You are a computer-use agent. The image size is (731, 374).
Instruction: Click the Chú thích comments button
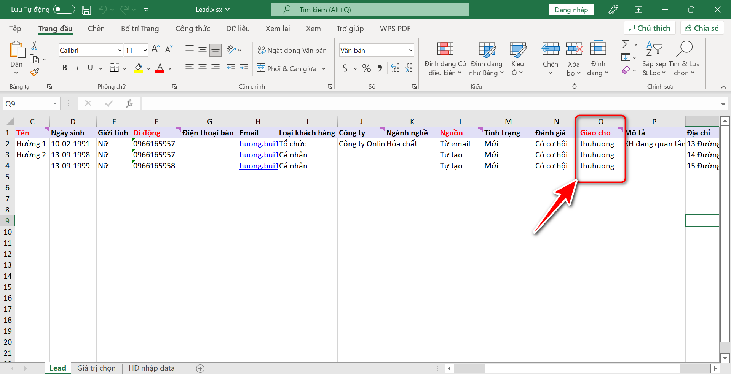pyautogui.click(x=650, y=28)
